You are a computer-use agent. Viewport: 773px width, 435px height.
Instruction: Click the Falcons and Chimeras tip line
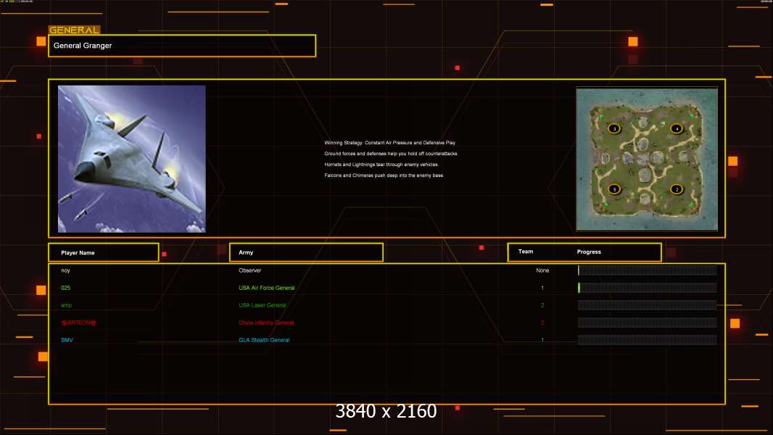(384, 175)
